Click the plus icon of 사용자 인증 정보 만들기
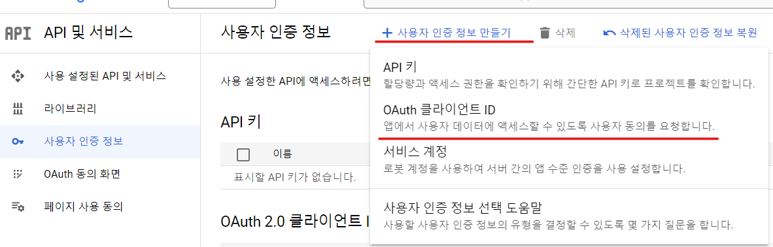 [388, 33]
